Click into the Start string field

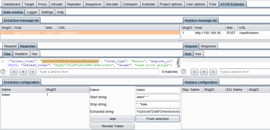click(x=158, y=97)
